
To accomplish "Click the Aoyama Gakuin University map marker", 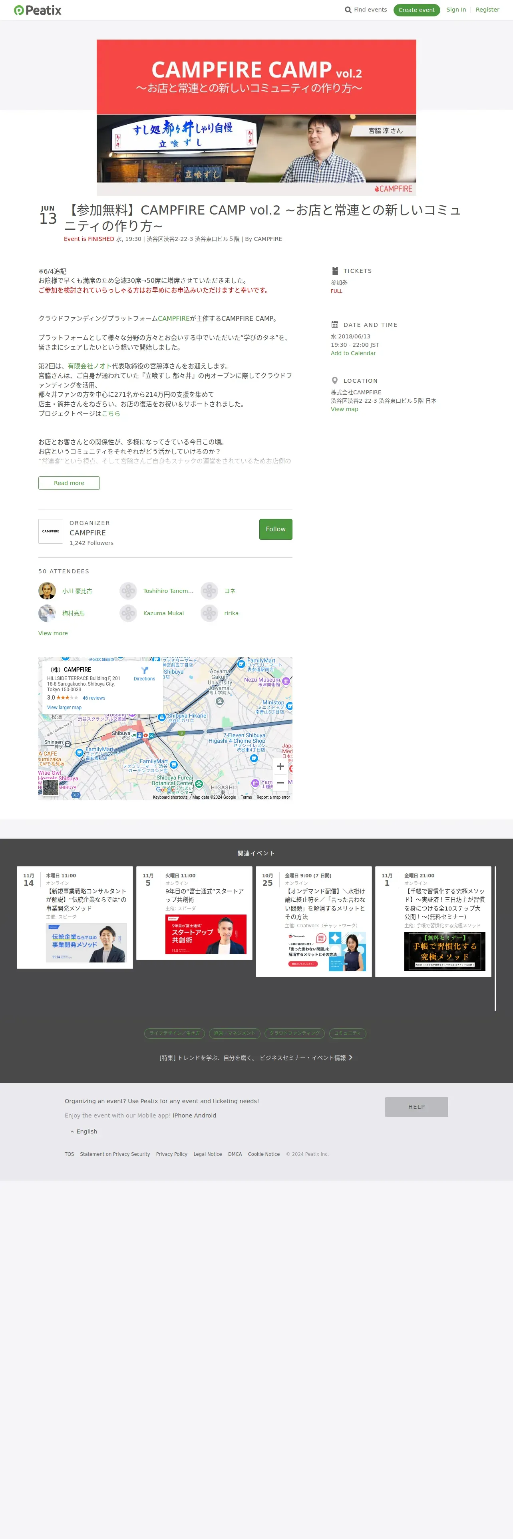I will 220,702.
